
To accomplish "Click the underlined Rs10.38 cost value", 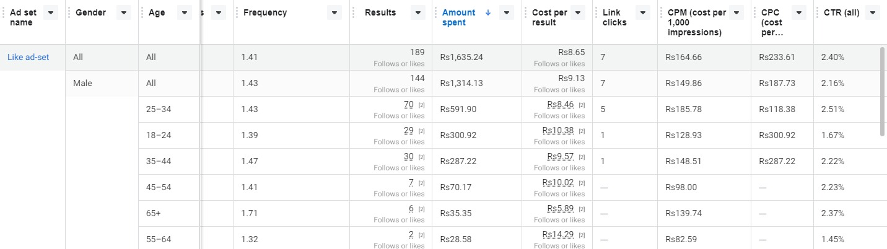I will click(x=557, y=130).
